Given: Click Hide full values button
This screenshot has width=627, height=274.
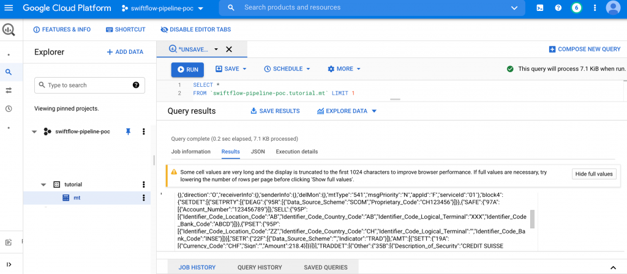Looking at the screenshot, I should pos(593,174).
